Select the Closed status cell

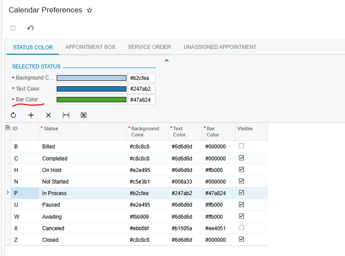pos(83,240)
